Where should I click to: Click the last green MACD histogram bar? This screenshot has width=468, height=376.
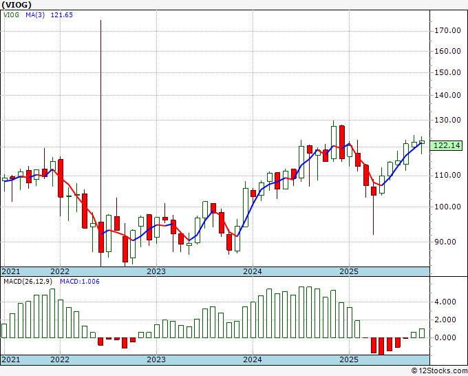click(x=422, y=333)
